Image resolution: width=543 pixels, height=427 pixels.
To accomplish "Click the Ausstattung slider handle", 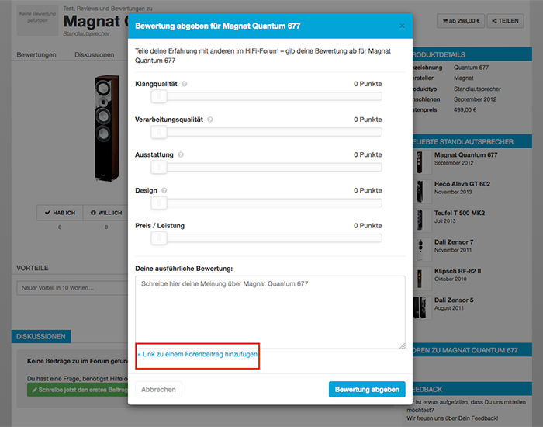I will tap(159, 168).
